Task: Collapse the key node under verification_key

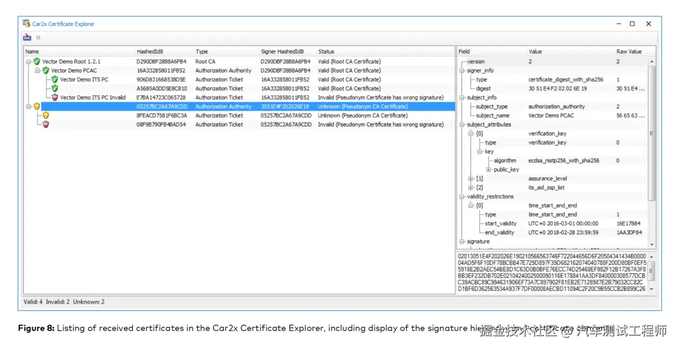Action: [480, 151]
